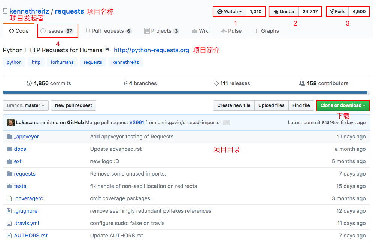The image size is (373, 242).
Task: Click the .coveragerc file icon
Action: click(x=9, y=198)
